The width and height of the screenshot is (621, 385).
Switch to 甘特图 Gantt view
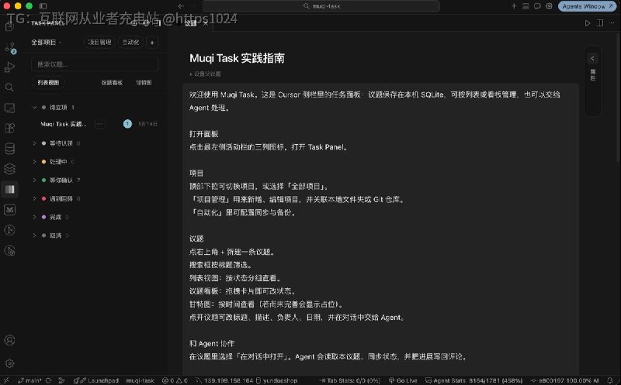[x=144, y=83]
